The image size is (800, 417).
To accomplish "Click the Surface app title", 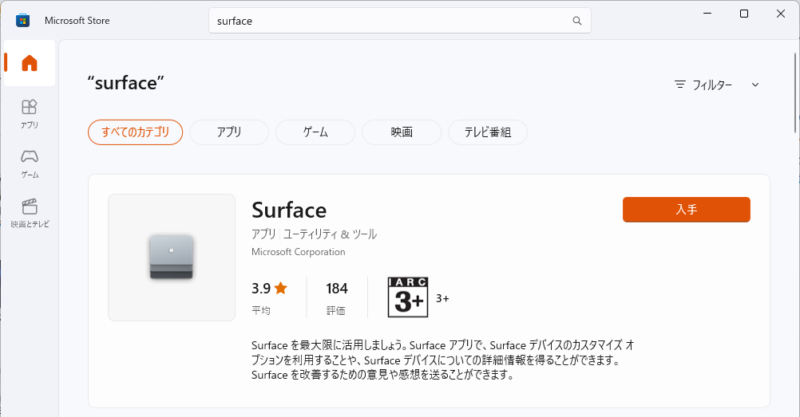I will (x=289, y=210).
